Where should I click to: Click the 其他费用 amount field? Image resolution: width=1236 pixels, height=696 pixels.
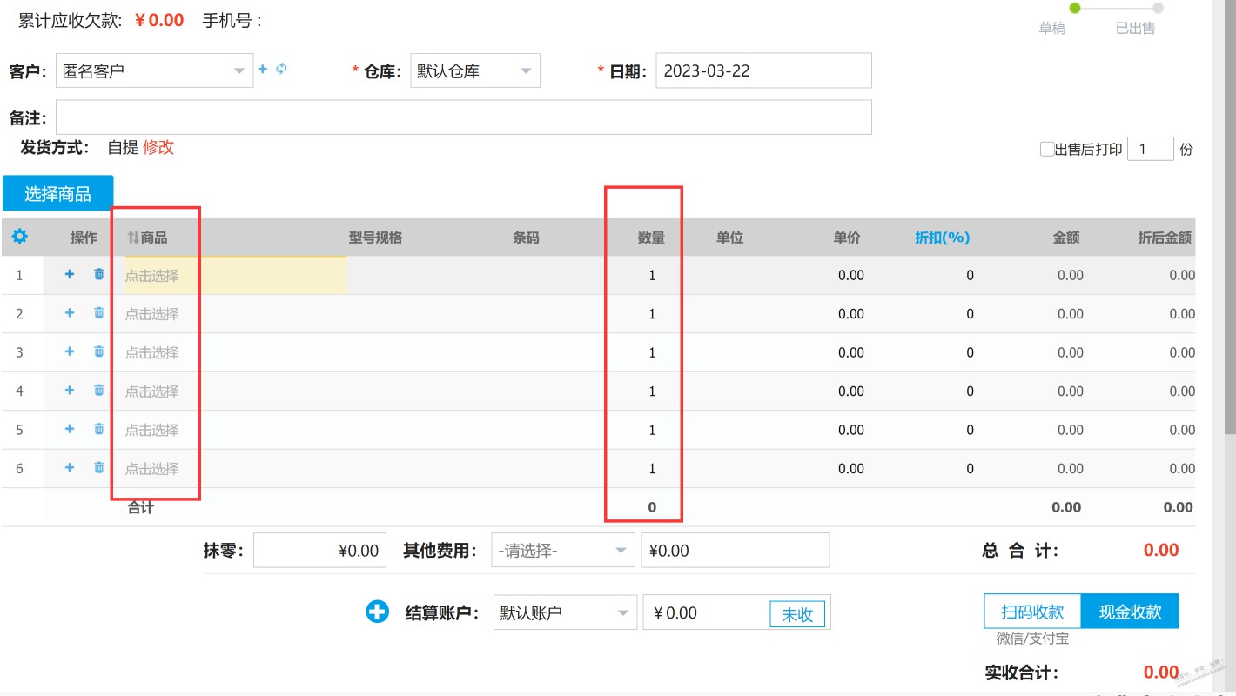[x=736, y=550]
